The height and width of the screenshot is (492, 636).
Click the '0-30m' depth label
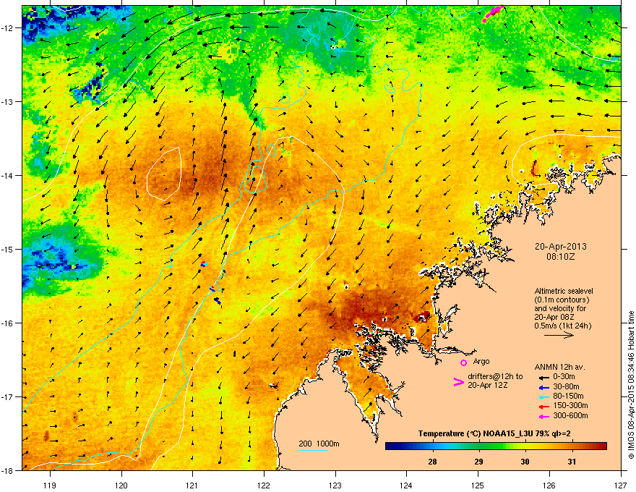point(564,377)
